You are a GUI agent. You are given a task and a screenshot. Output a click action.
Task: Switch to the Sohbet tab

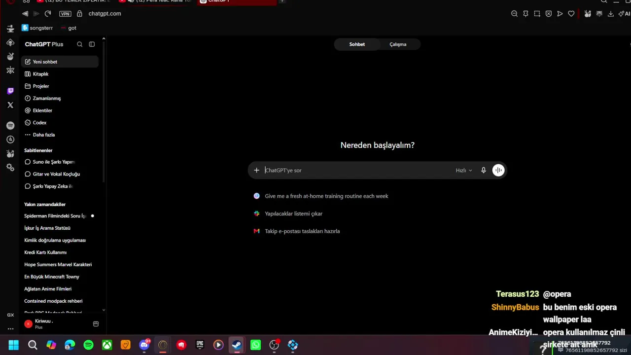pyautogui.click(x=357, y=44)
